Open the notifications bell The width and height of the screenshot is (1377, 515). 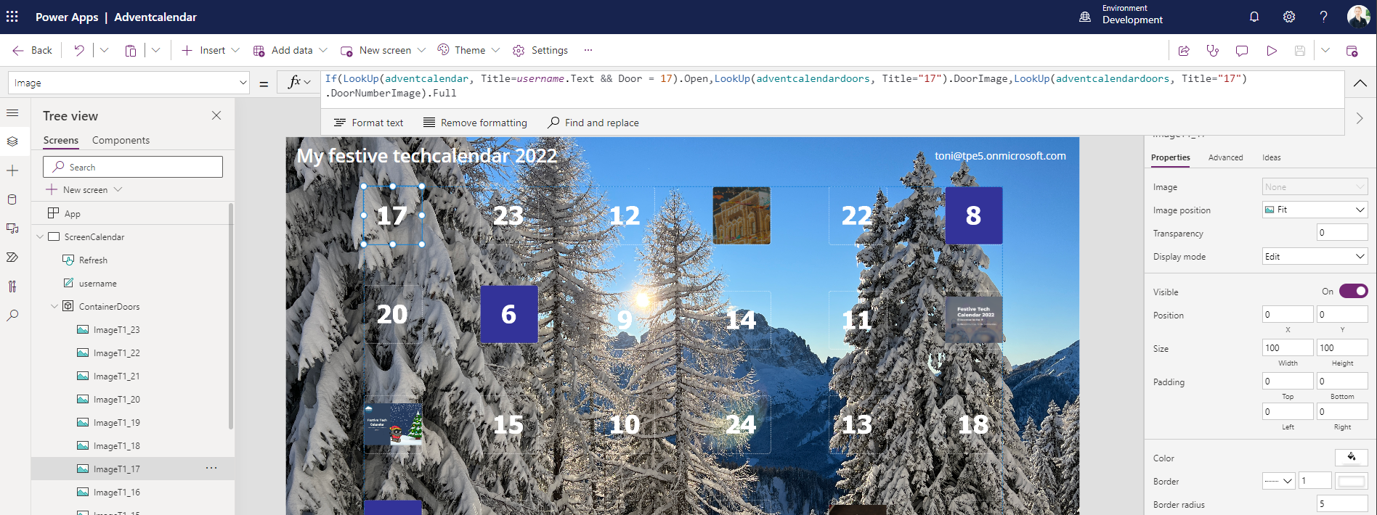1254,17
